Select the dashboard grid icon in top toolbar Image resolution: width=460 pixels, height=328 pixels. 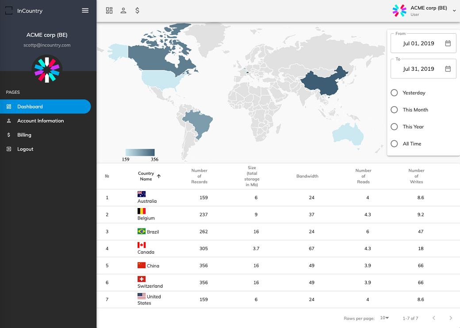[x=109, y=10]
